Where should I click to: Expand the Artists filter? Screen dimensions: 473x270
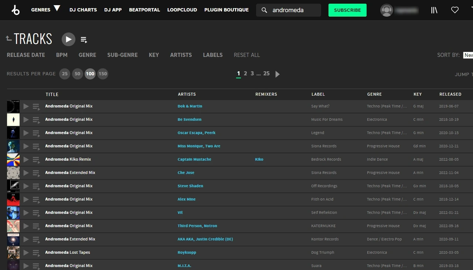[181, 55]
